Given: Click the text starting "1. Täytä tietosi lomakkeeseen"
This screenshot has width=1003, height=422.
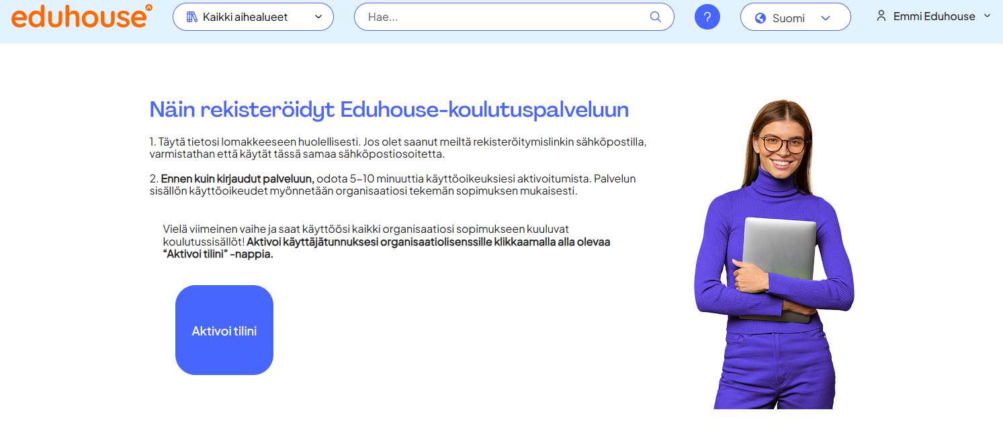Looking at the screenshot, I should [398, 148].
